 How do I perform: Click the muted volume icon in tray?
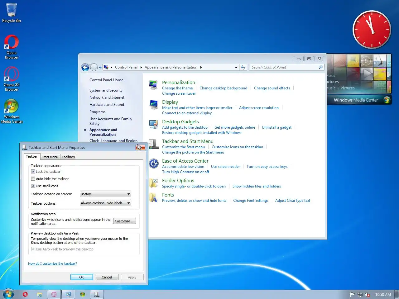[368, 294]
